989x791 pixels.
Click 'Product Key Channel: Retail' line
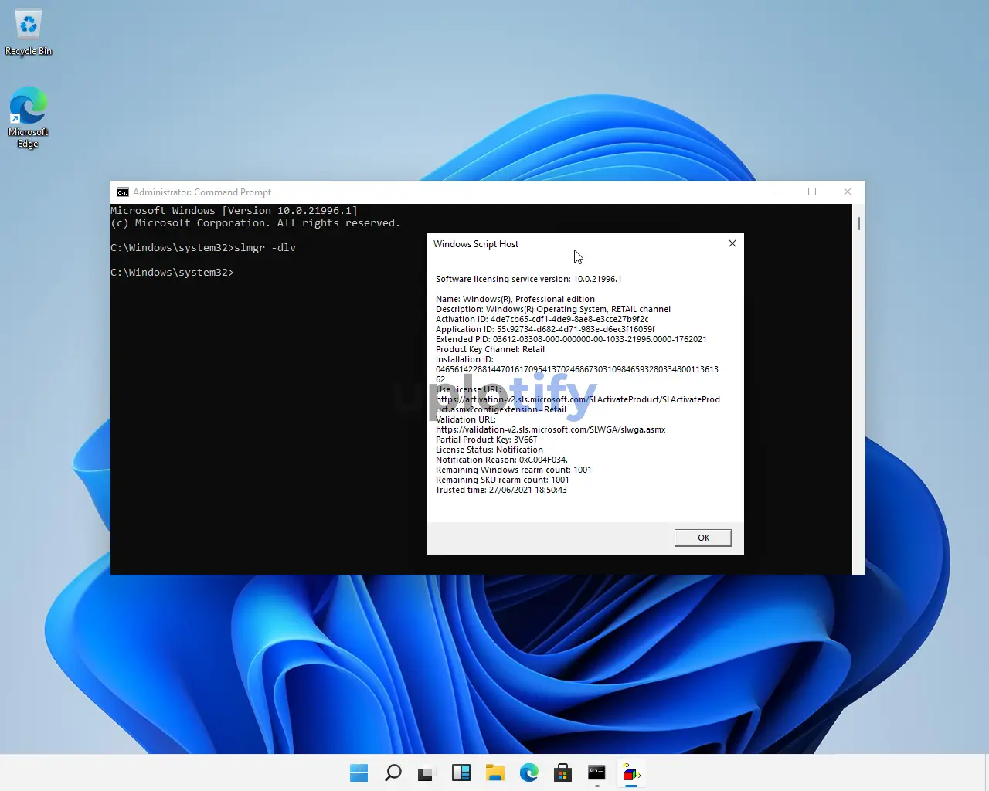click(x=490, y=349)
